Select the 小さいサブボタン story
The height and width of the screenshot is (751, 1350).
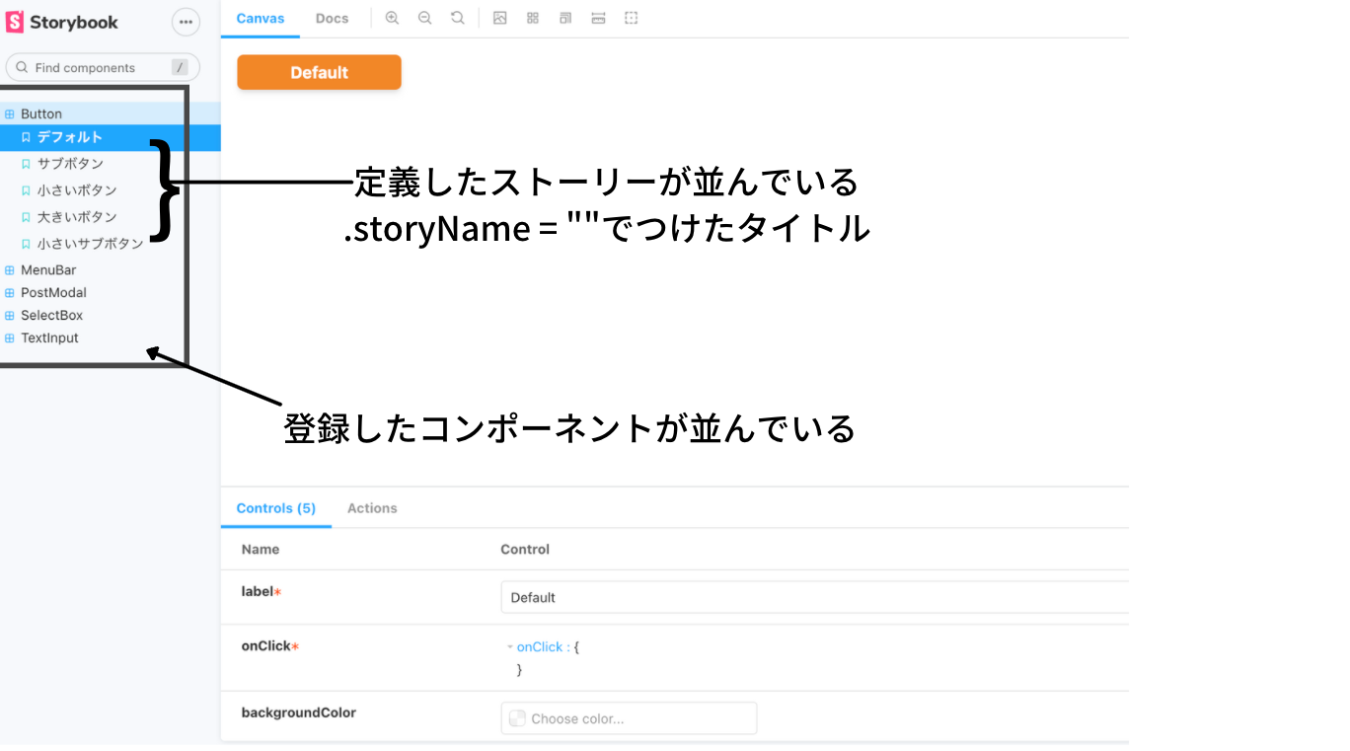point(91,244)
